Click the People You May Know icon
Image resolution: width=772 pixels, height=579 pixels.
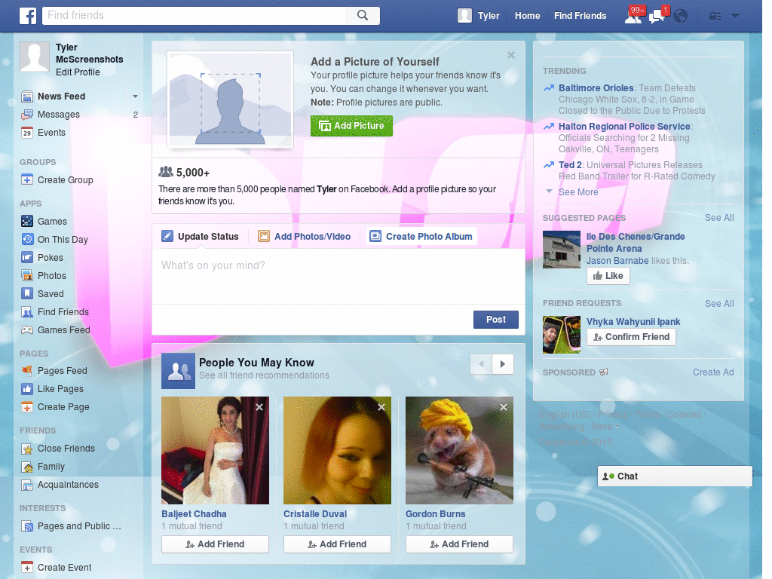click(178, 371)
